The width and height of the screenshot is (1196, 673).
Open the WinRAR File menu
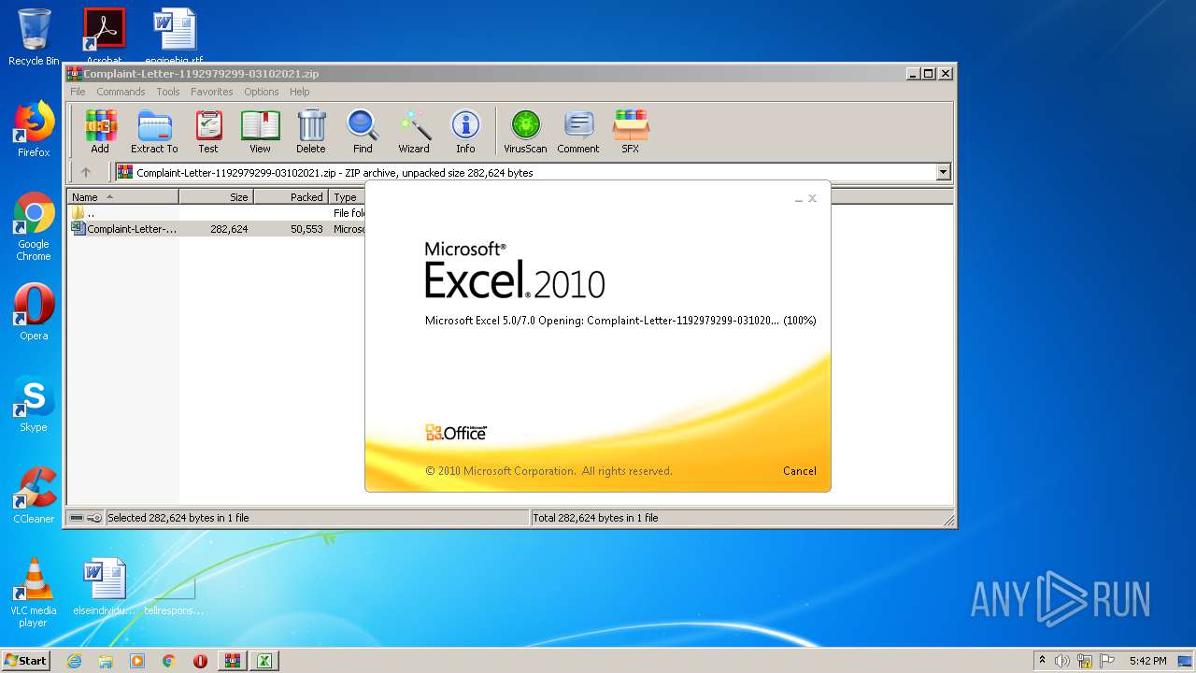[78, 92]
